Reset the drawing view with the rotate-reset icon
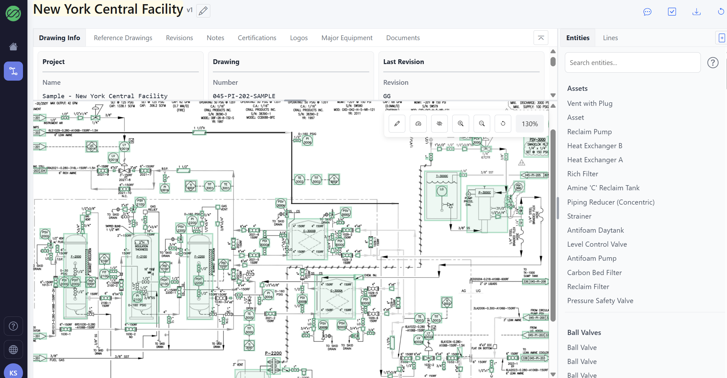727x378 pixels. pos(503,124)
